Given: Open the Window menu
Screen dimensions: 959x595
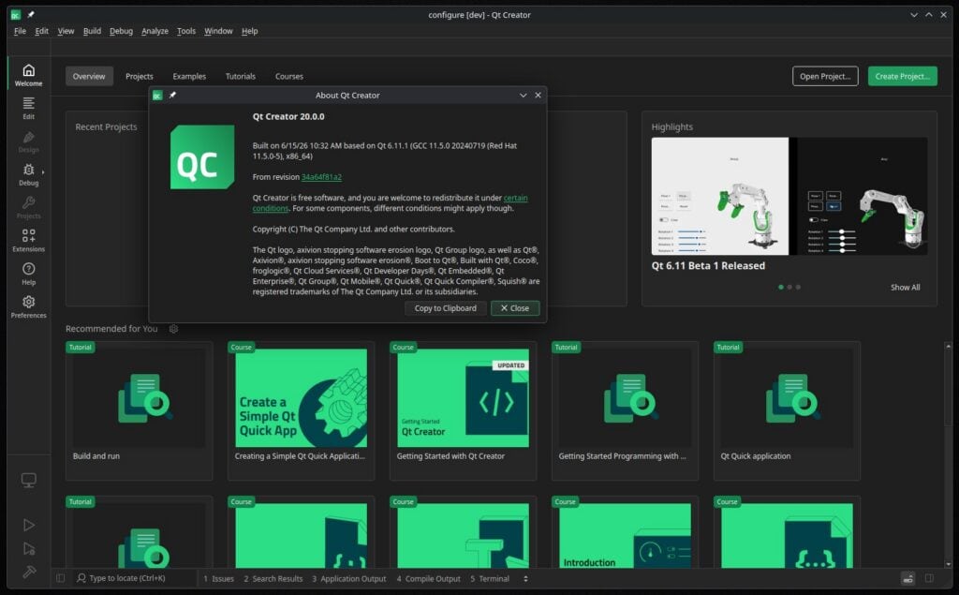Looking at the screenshot, I should (218, 31).
